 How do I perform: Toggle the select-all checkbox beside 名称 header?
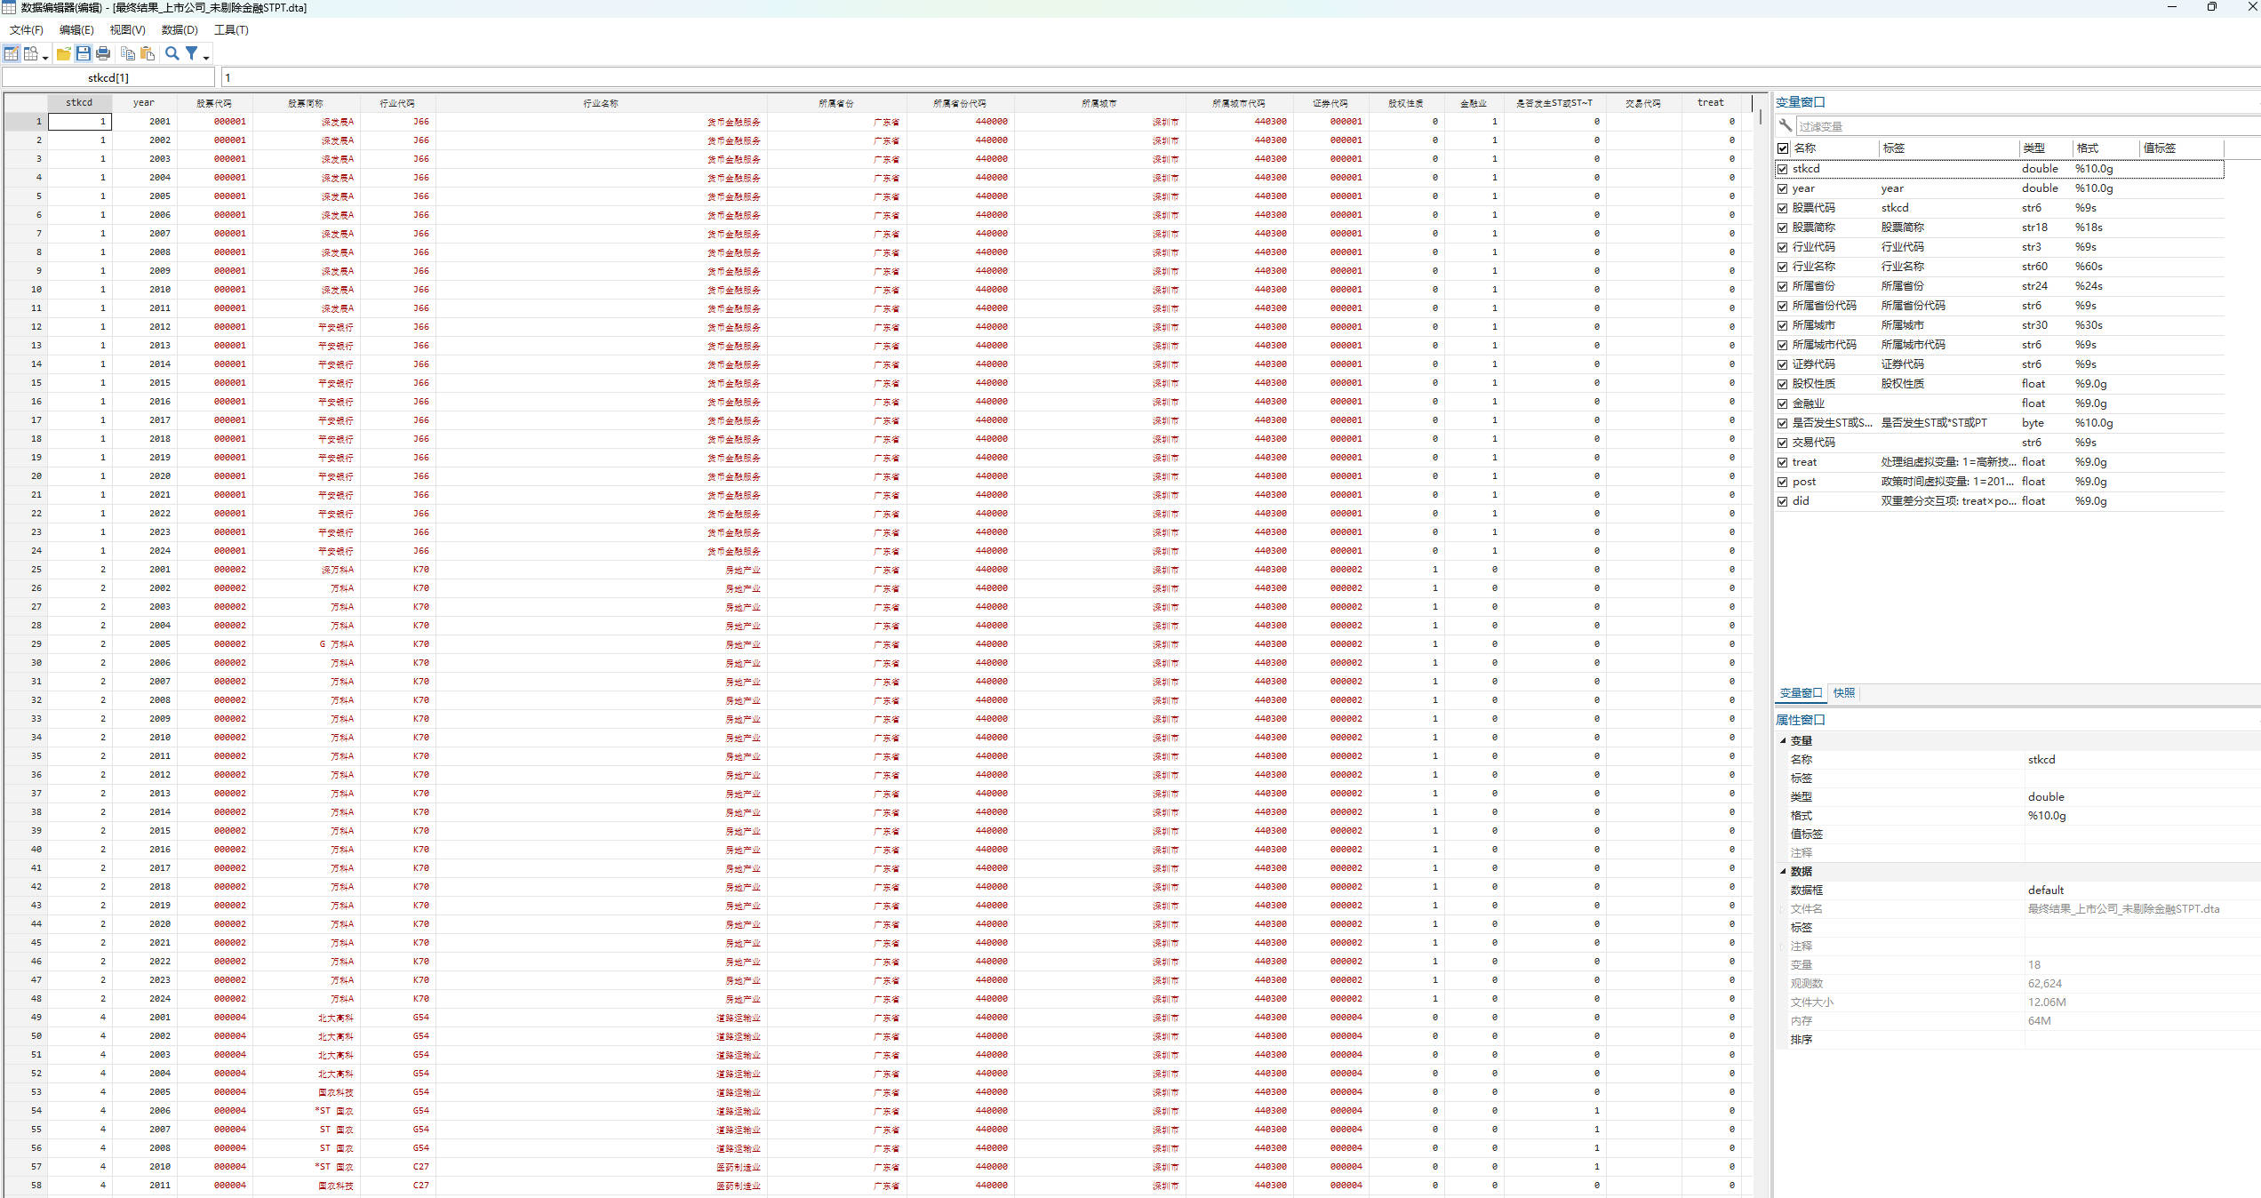1782,148
